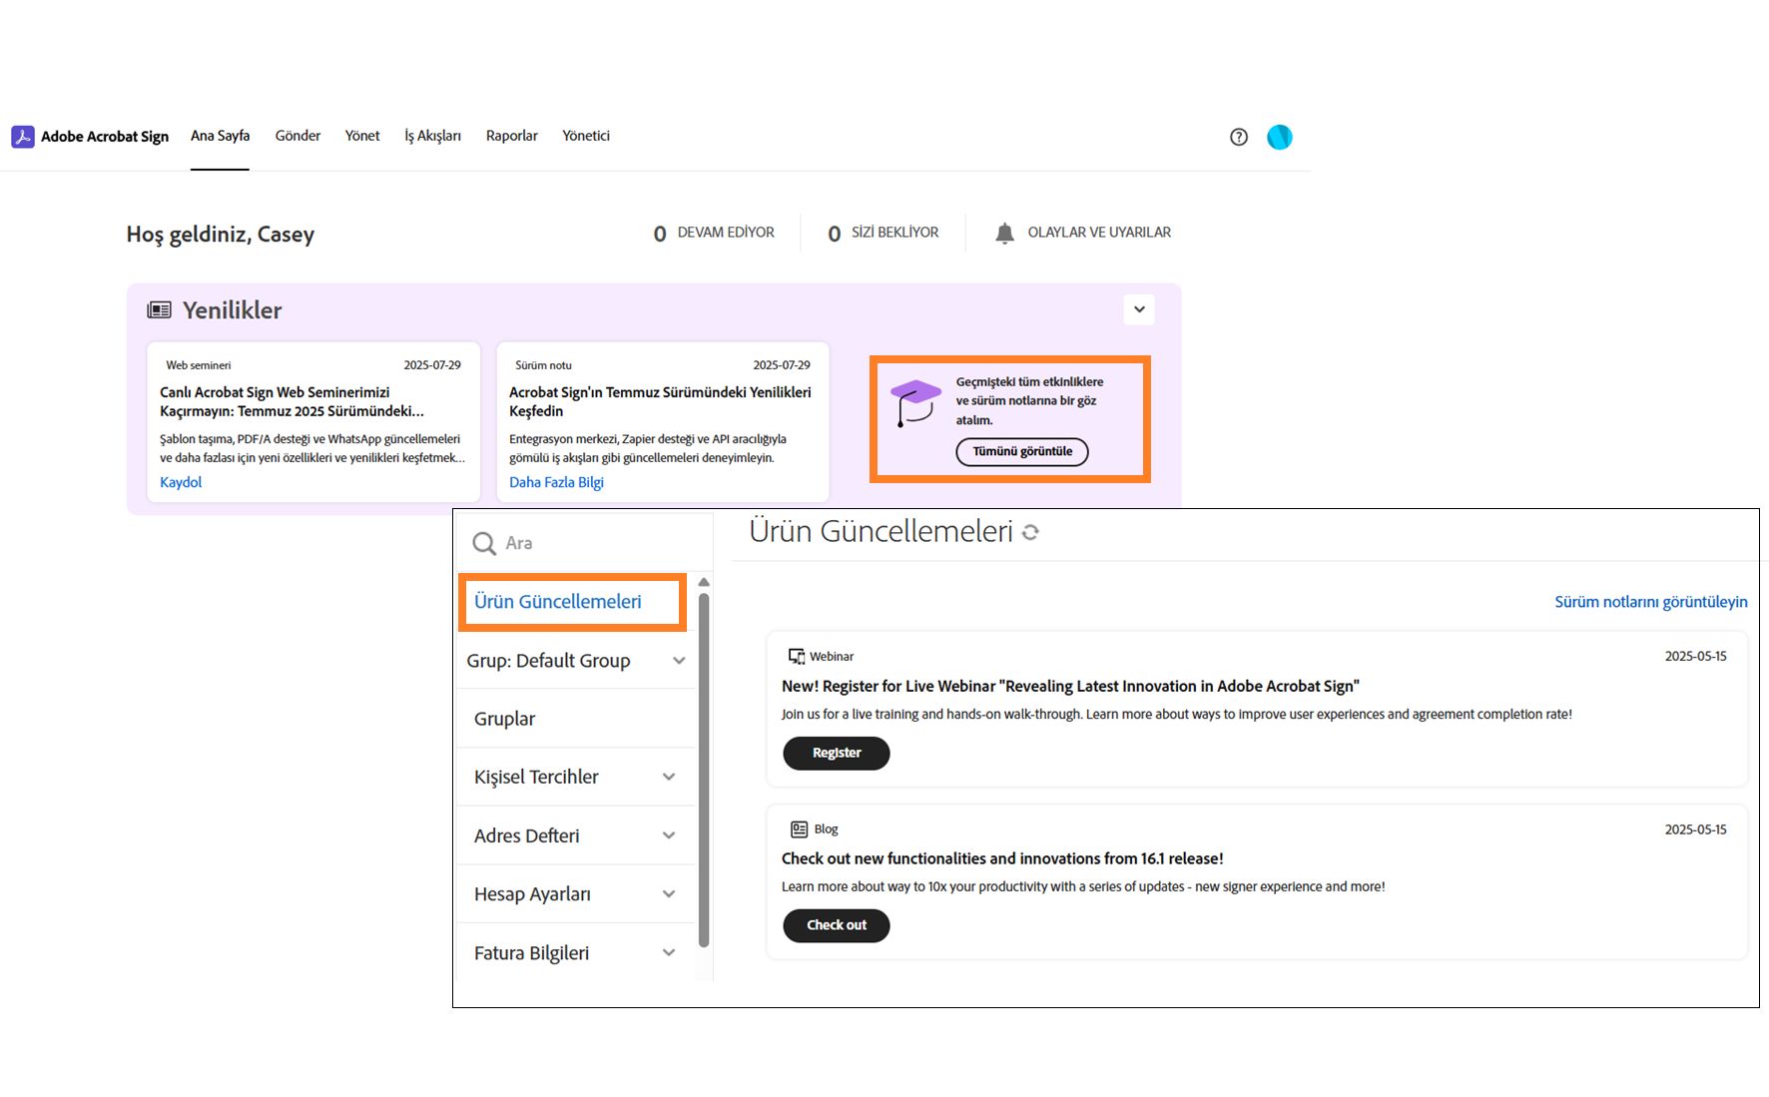Click the bell icon for alerts
The image size is (1769, 1097).
click(x=1005, y=233)
